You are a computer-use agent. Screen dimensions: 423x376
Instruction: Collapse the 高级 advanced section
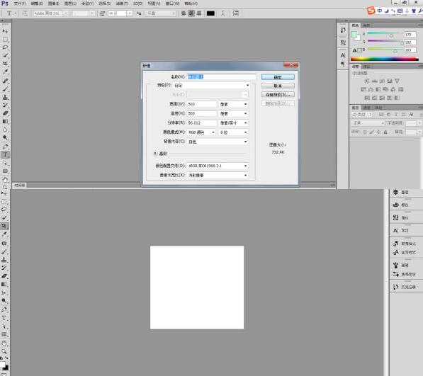pos(155,154)
